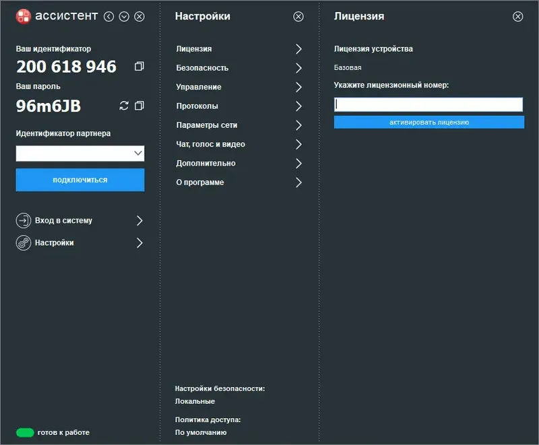Copy the password 96m6JB via copy icon
The width and height of the screenshot is (539, 445).
click(x=139, y=106)
